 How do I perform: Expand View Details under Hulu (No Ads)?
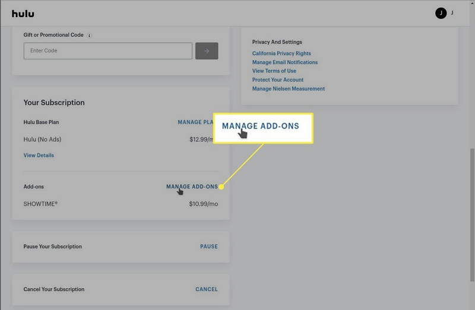39,155
